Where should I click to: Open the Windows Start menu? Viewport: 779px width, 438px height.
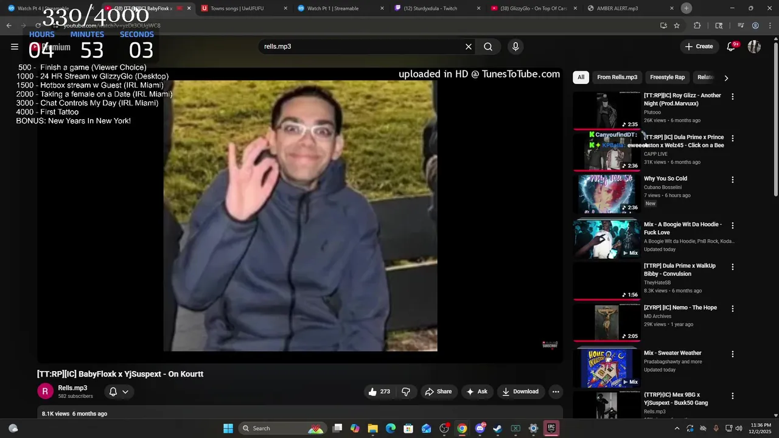coord(228,428)
